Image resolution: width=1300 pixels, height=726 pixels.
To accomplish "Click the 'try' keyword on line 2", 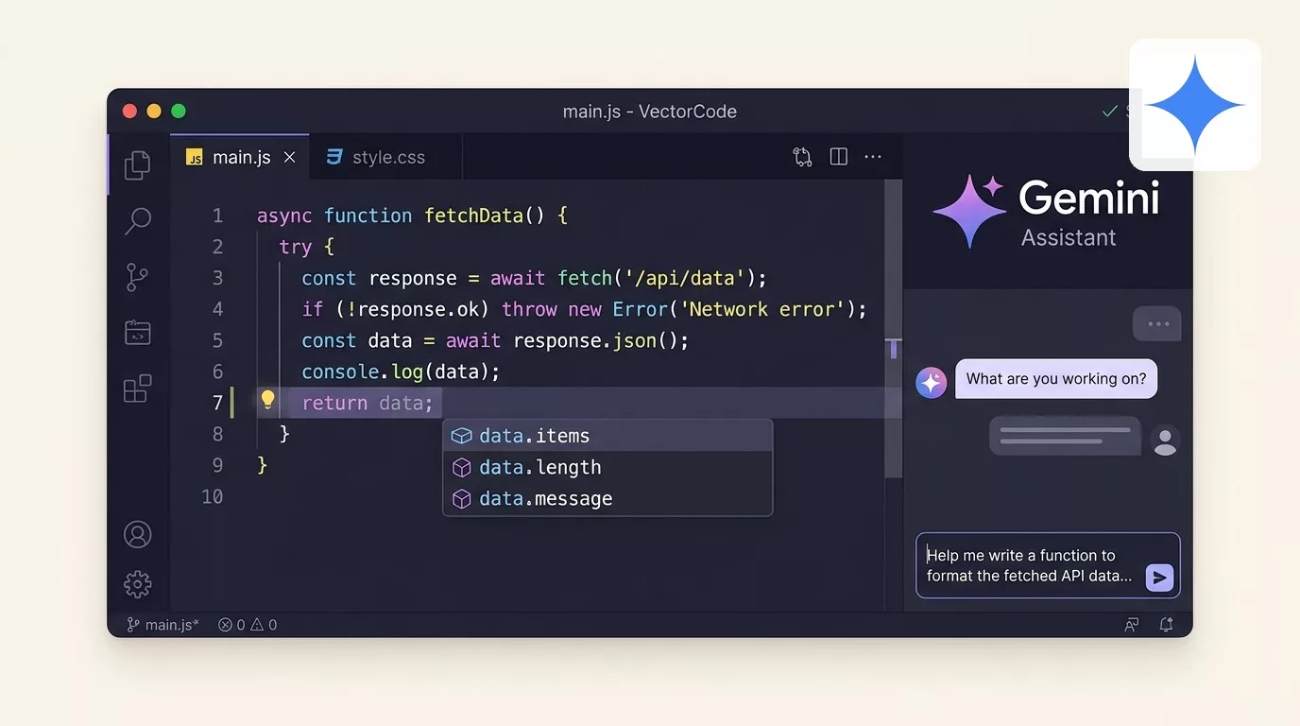I will [295, 247].
